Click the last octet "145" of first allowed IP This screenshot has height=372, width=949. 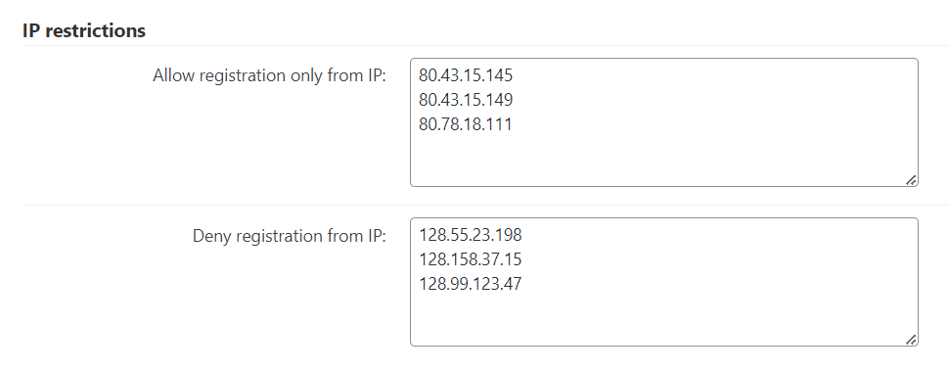tap(500, 75)
